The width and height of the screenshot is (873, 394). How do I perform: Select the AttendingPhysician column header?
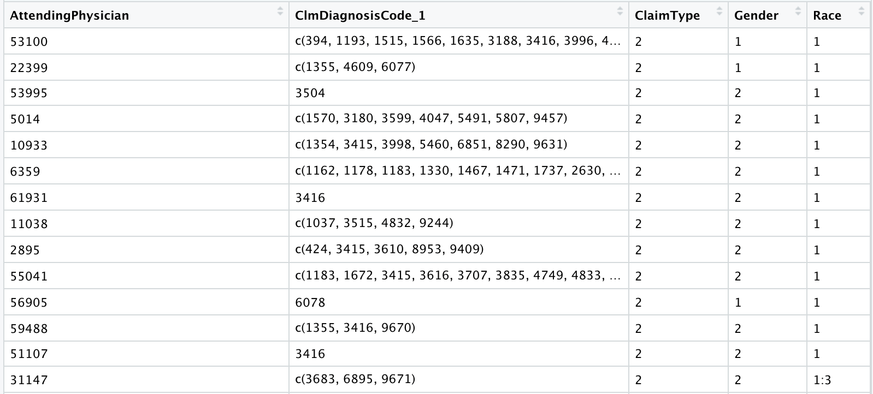(x=146, y=15)
